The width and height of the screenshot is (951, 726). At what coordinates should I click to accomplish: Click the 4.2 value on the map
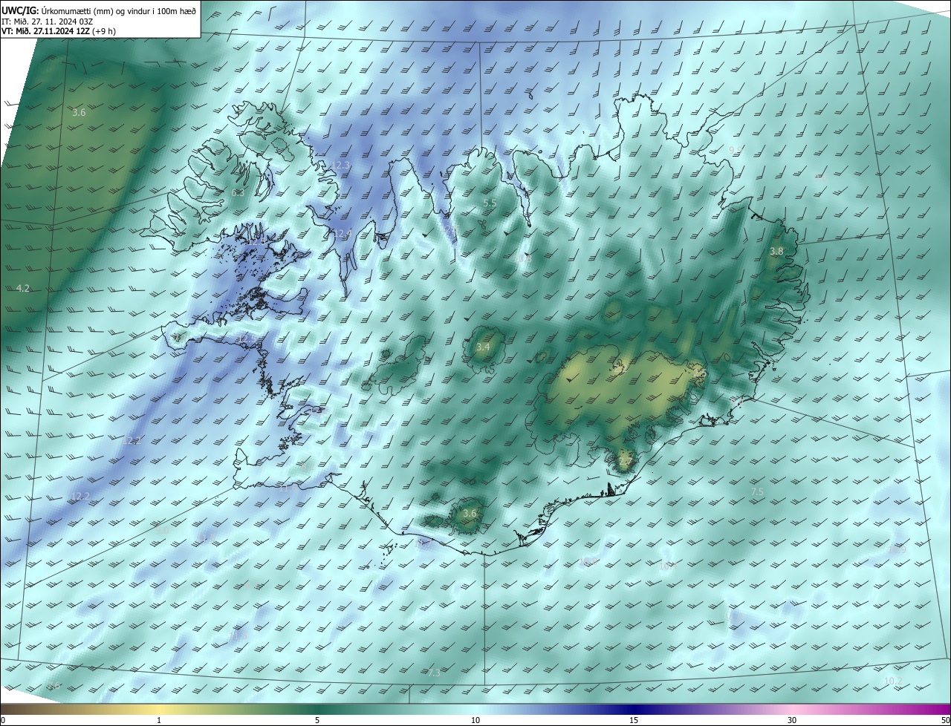tap(23, 288)
